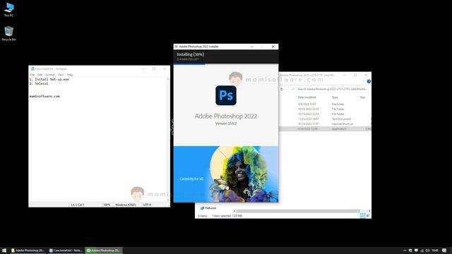452x254 pixels.
Task: Click the Installing (30%) status text
Action: (190, 54)
